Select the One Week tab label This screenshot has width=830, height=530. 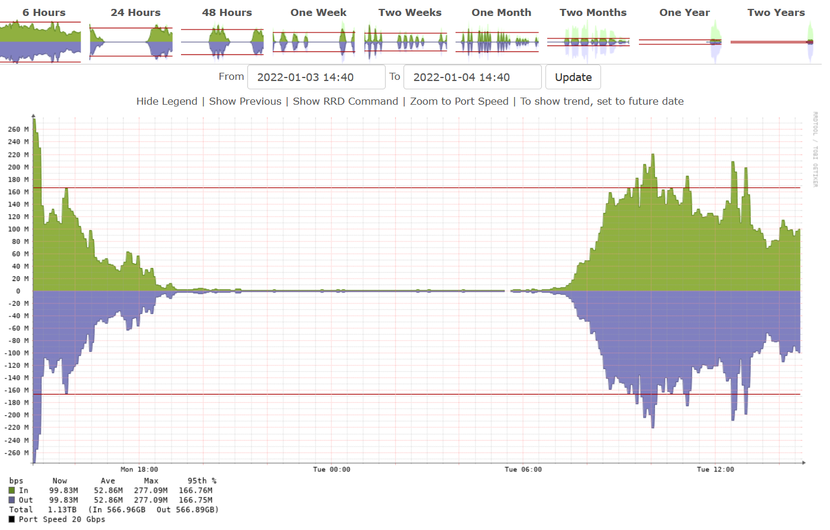[318, 12]
